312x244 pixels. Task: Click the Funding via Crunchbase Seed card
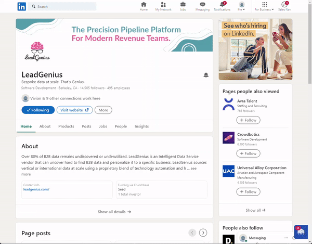click(162, 190)
